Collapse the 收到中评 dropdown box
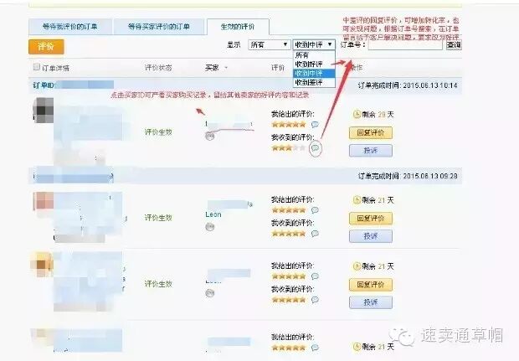 314,44
